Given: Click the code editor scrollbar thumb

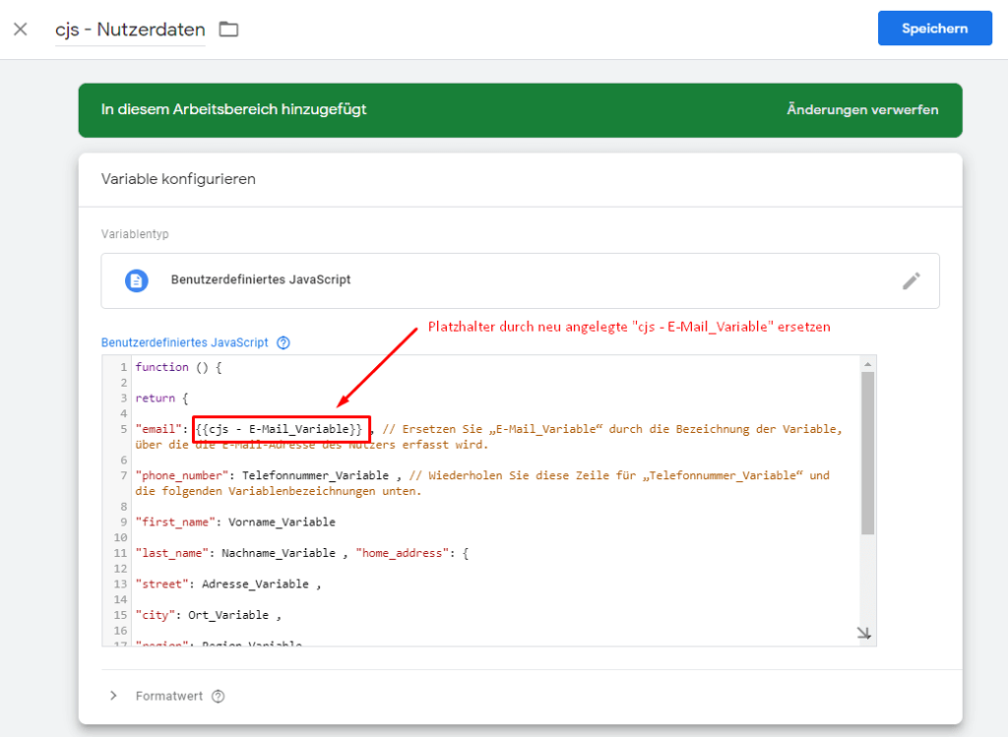Looking at the screenshot, I should click(x=868, y=453).
